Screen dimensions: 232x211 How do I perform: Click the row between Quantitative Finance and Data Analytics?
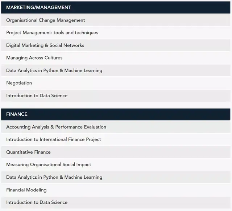click(x=116, y=165)
